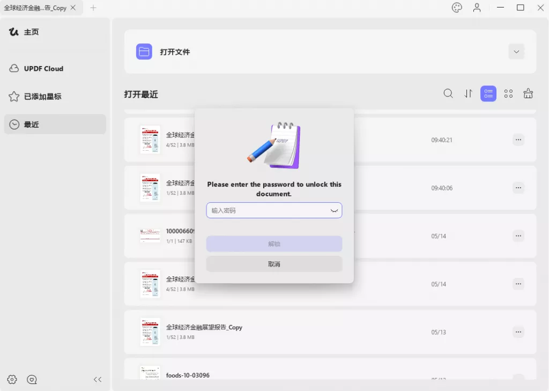The width and height of the screenshot is (549, 391).
Task: Cancel the unlock dialog with 取消
Action: tap(274, 263)
